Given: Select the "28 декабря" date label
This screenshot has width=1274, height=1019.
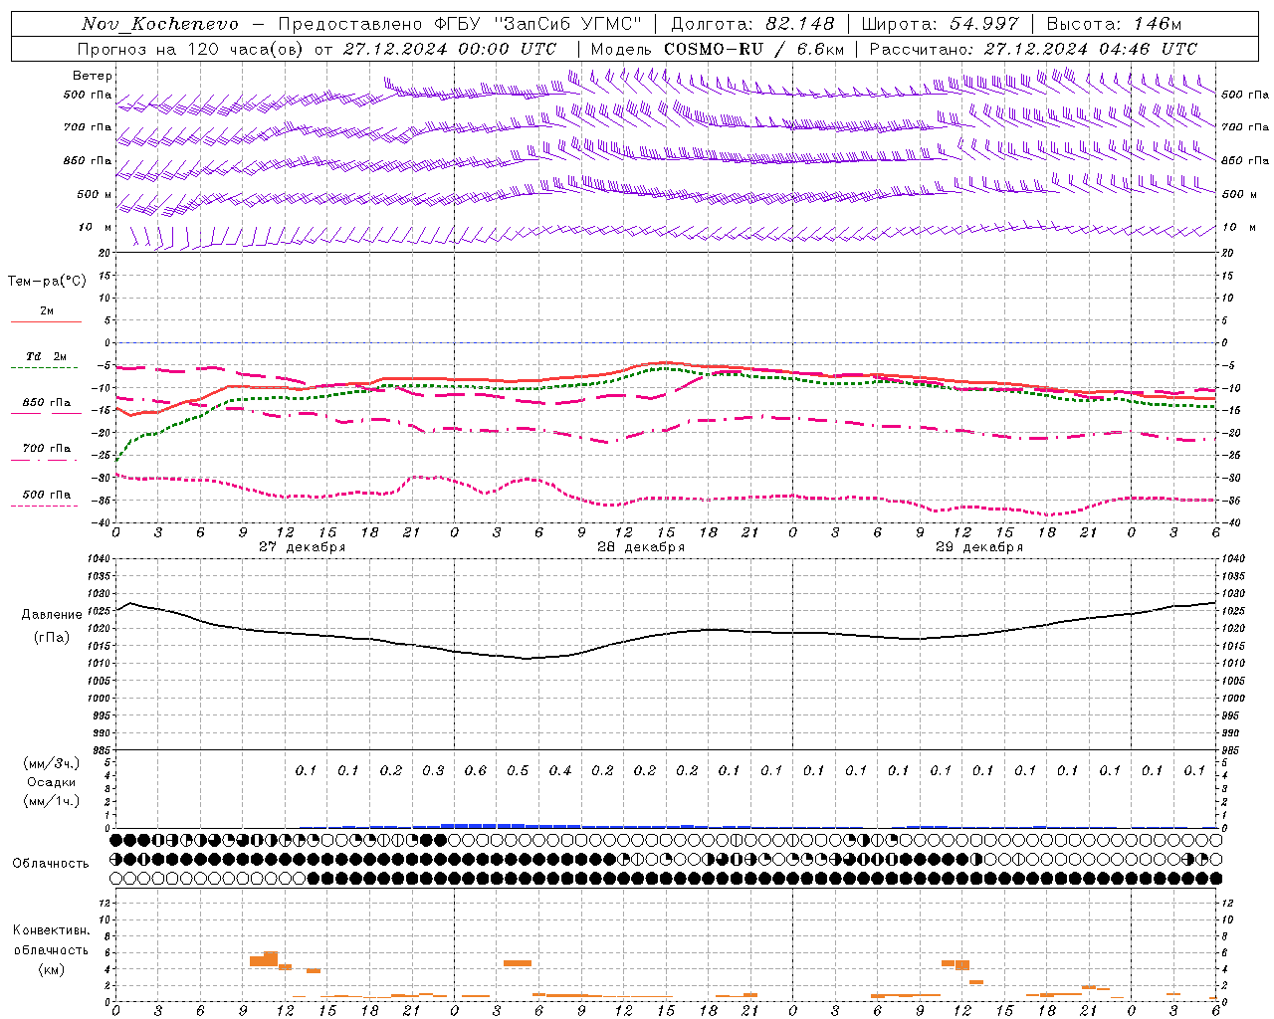Looking at the screenshot, I should 640,547.
